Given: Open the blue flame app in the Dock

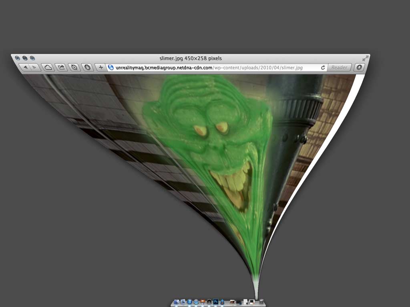Looking at the screenshot, I should 222,302.
